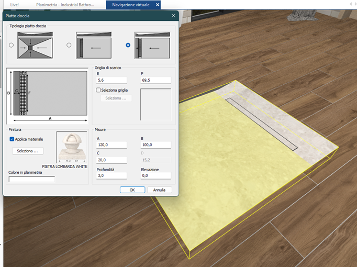This screenshot has width=357, height=267.
Task: Click the Annulla button
Action: (x=159, y=190)
